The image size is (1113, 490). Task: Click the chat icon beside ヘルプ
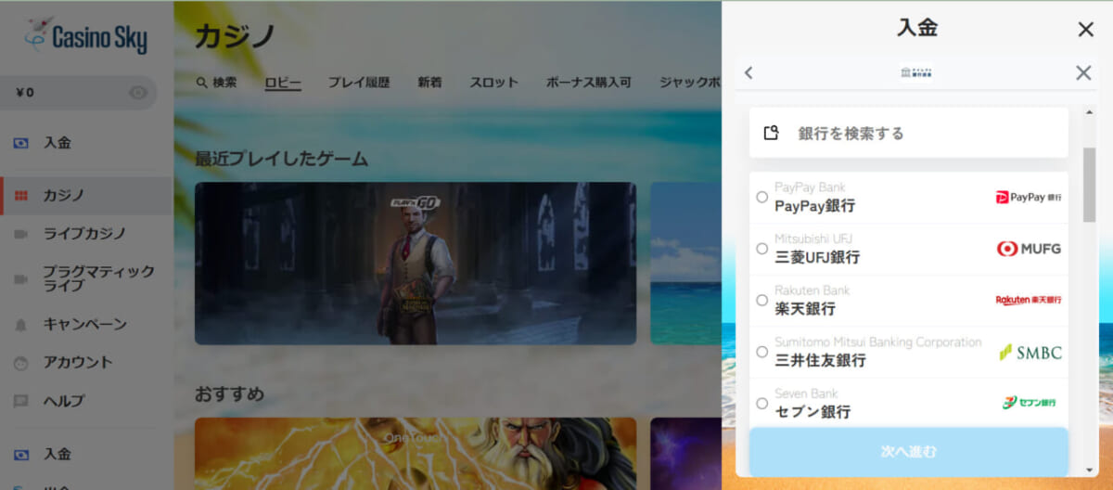pos(20,402)
